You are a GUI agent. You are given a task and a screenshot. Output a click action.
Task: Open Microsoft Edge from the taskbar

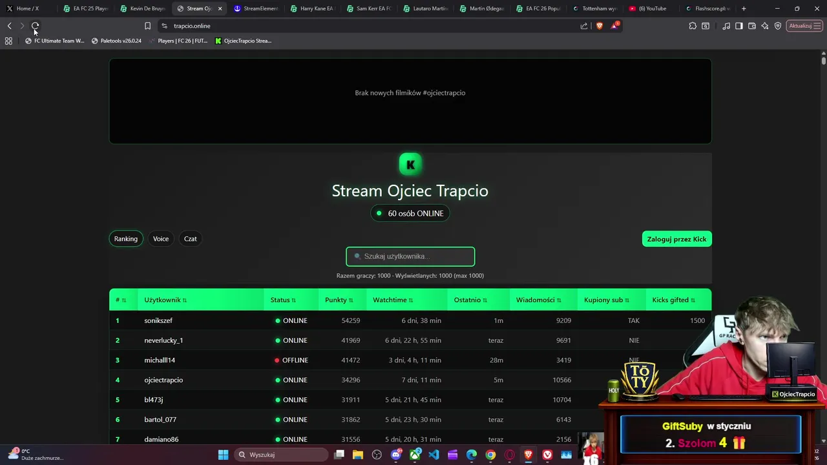click(472, 455)
